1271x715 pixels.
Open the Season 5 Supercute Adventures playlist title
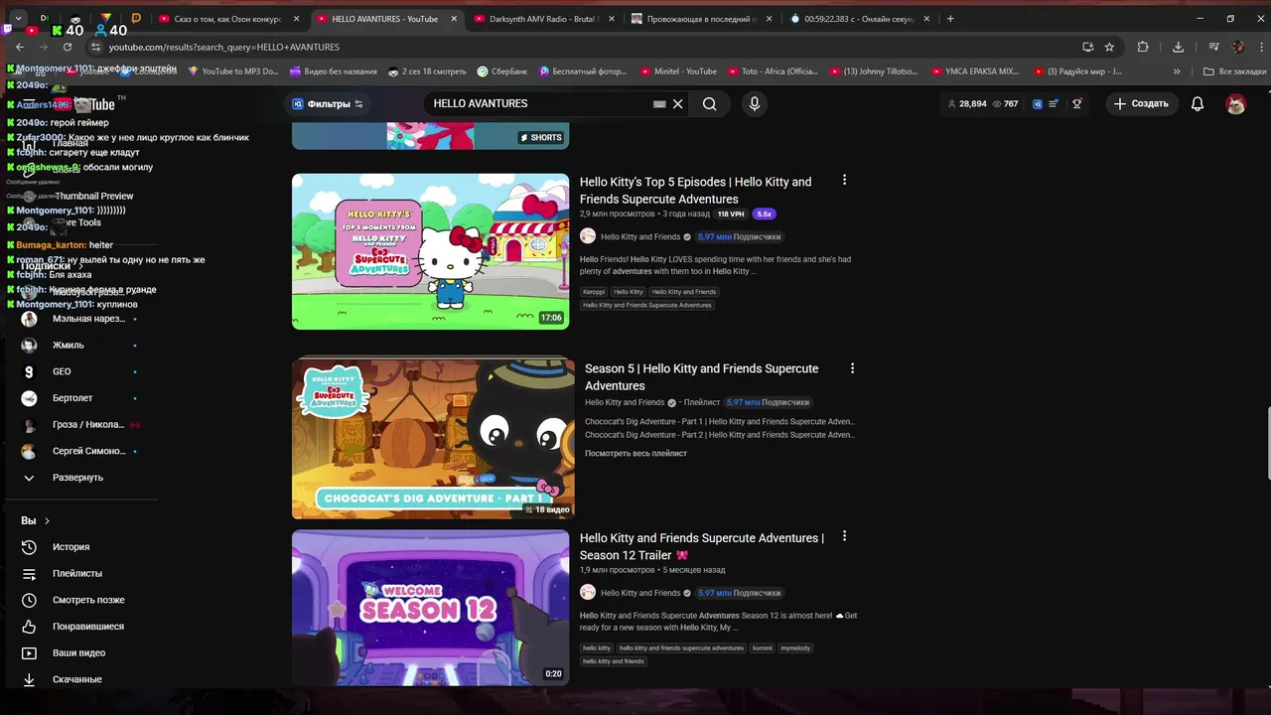(x=701, y=376)
